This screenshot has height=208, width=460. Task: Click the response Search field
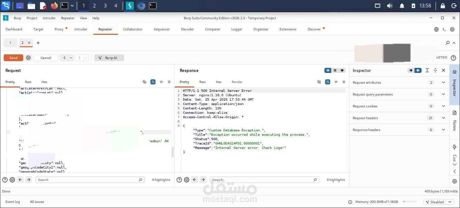pos(264,180)
